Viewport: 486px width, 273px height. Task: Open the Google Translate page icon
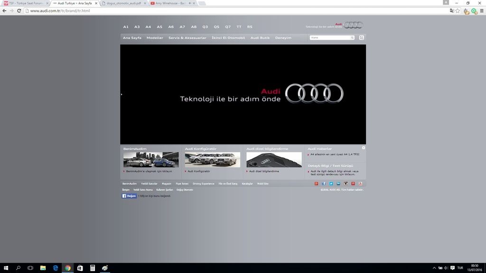pos(452,11)
